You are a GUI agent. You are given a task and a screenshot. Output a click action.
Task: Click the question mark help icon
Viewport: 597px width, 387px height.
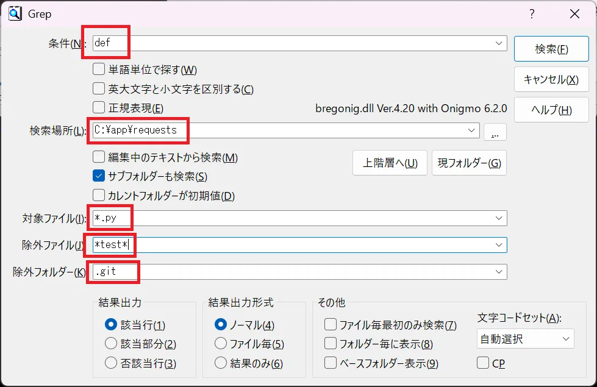point(532,14)
